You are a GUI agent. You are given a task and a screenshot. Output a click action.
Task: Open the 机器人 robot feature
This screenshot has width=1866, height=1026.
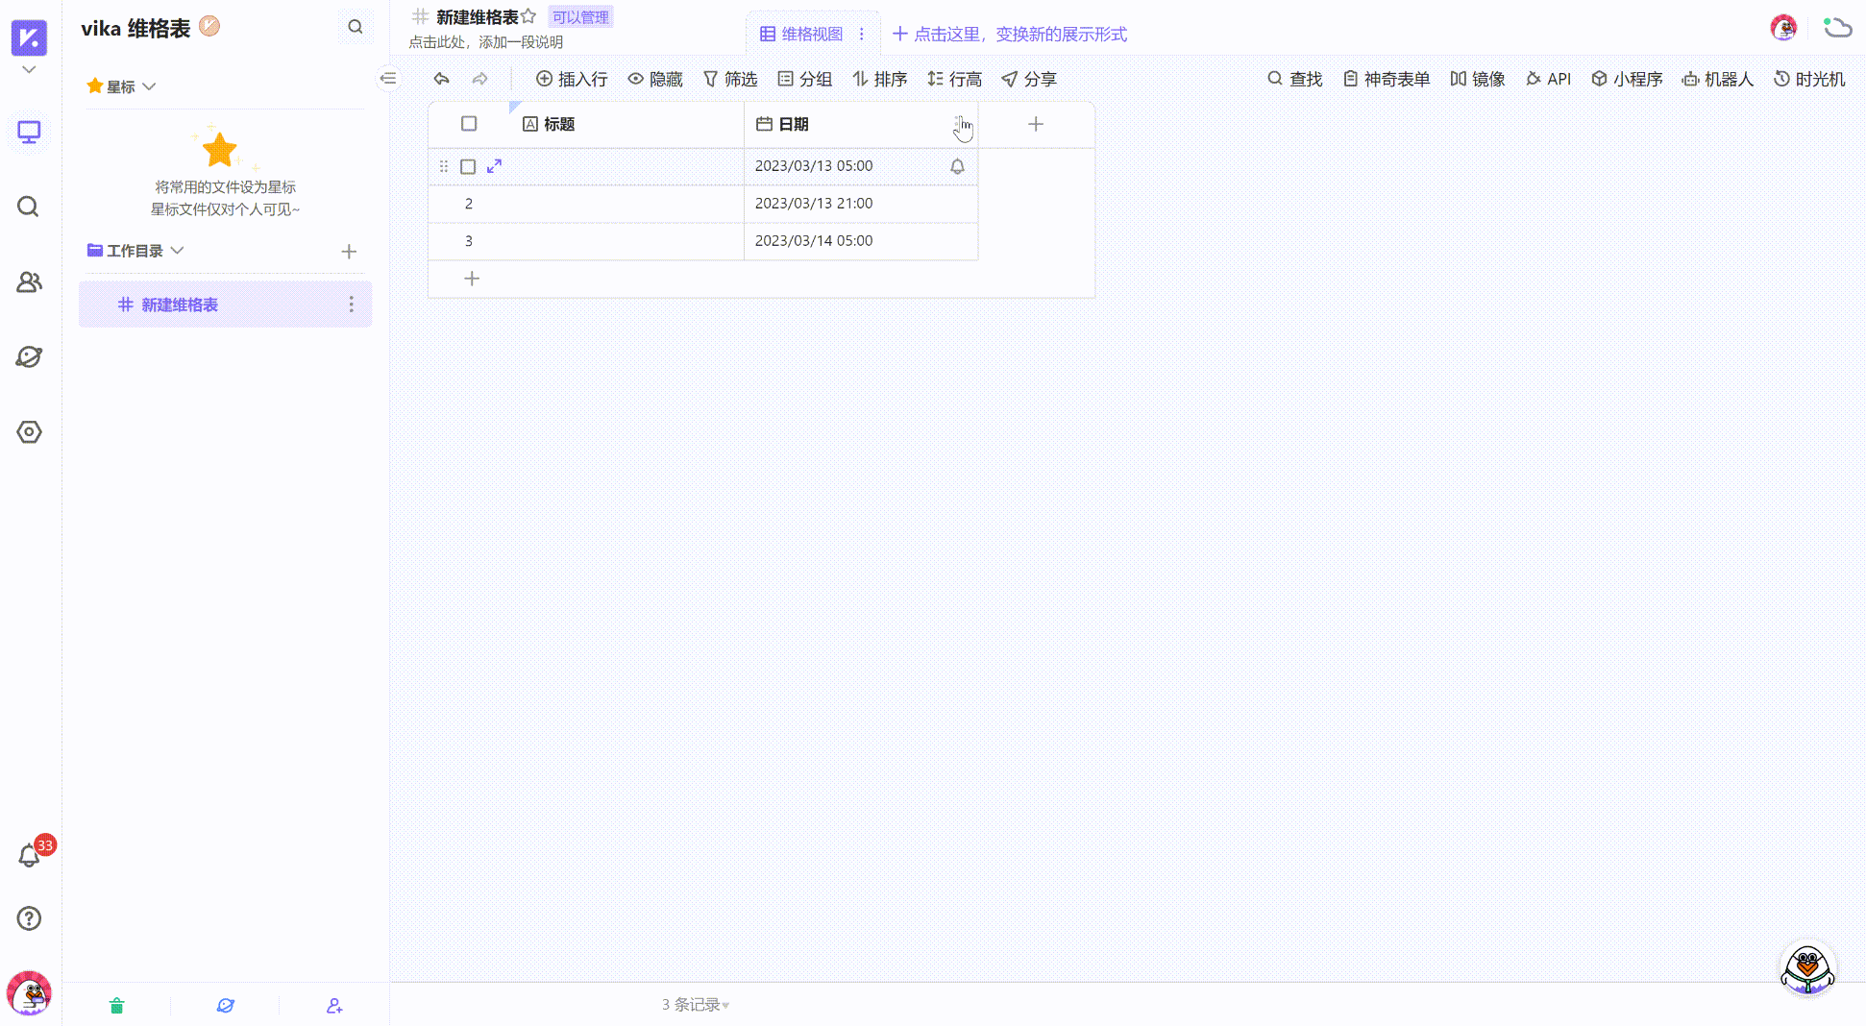pos(1718,79)
